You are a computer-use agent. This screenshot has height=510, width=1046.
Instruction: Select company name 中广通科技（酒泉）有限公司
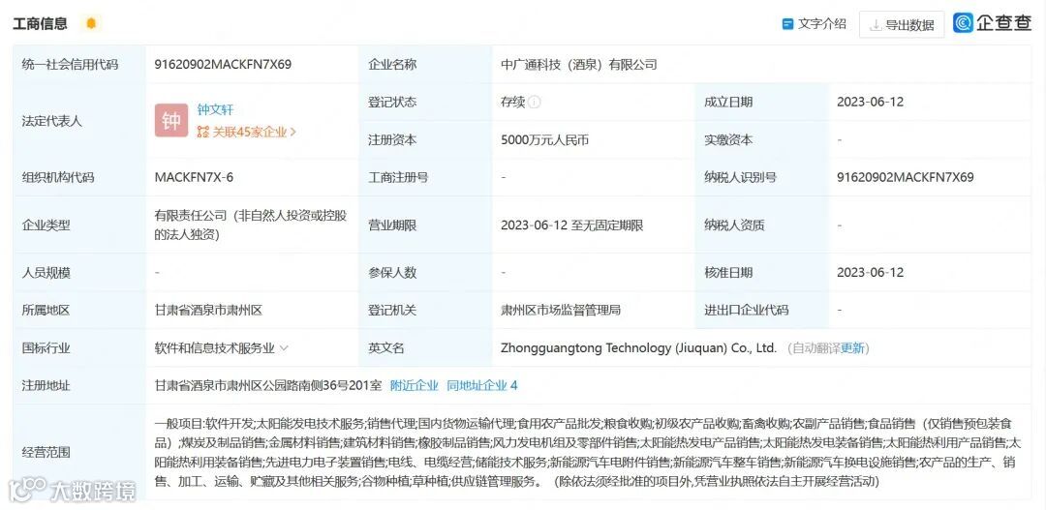[x=579, y=65]
